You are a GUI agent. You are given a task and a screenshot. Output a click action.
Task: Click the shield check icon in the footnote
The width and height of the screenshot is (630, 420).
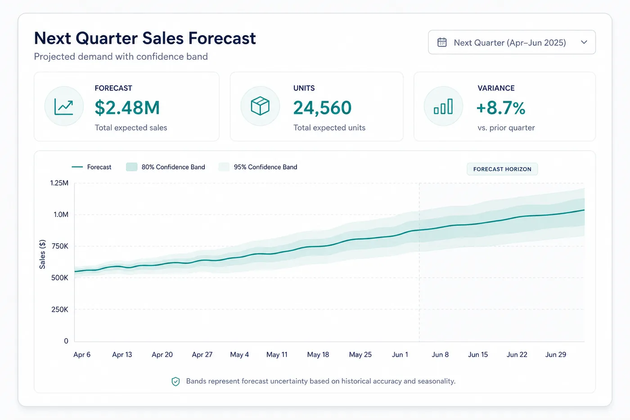pyautogui.click(x=176, y=382)
